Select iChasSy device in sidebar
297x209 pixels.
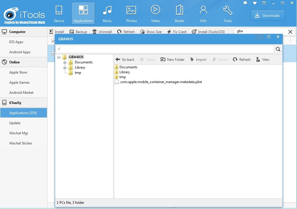pos(24,102)
